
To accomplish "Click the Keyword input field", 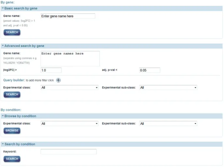I will coord(68,152).
